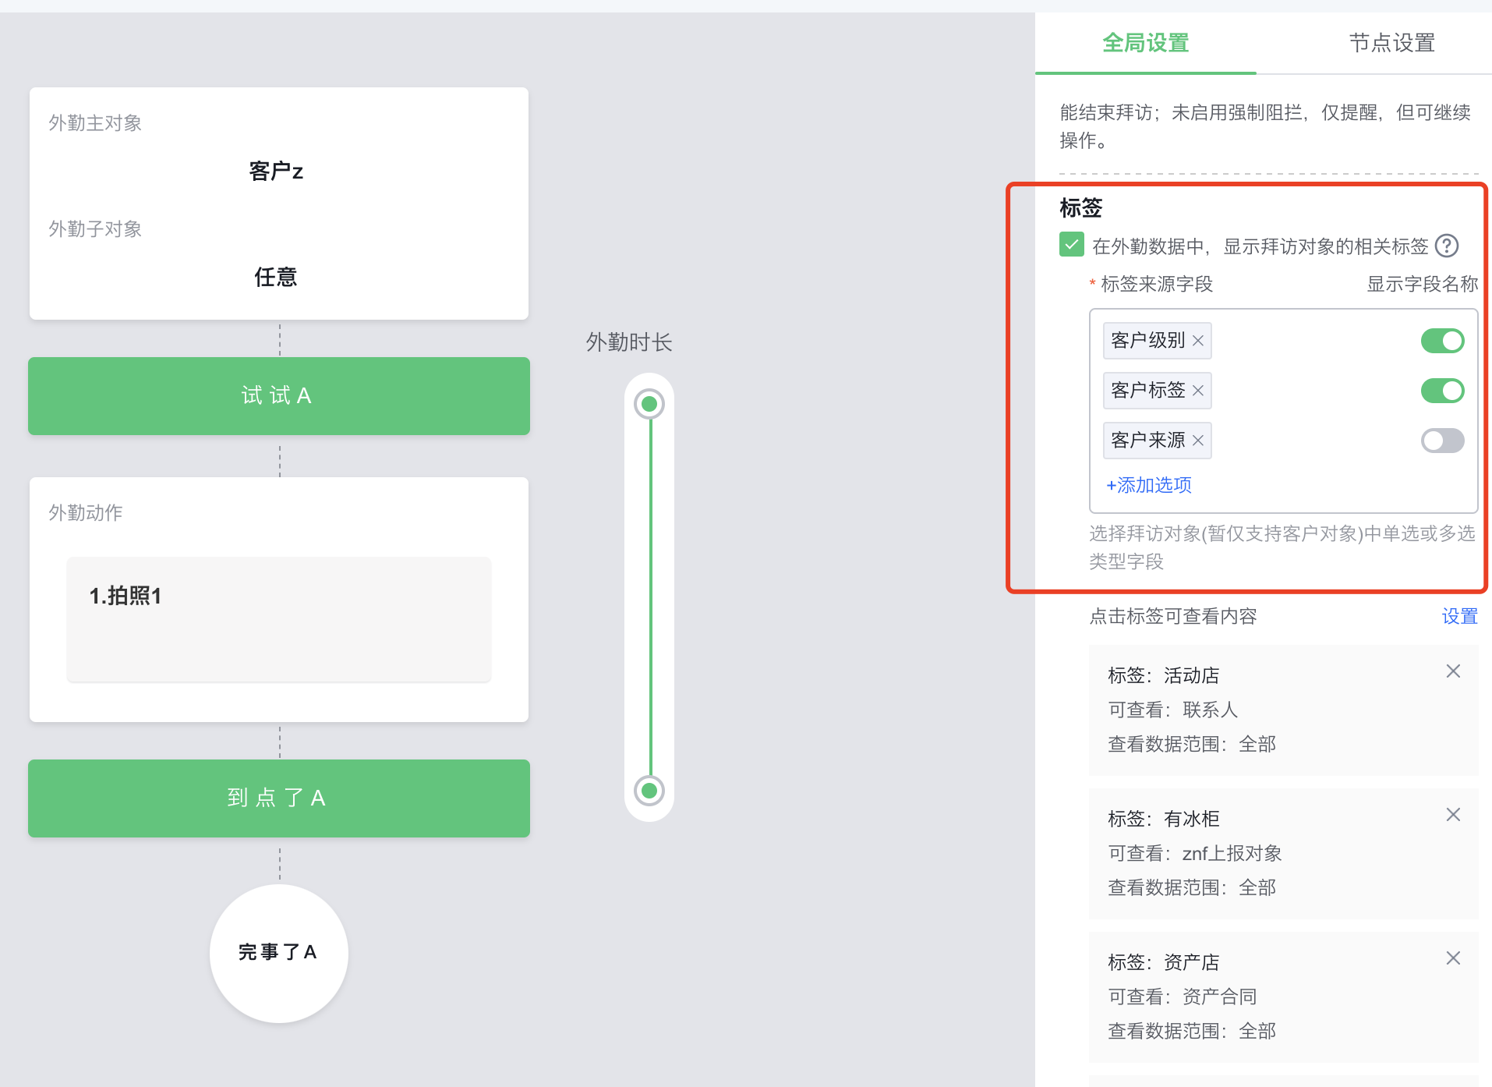The width and height of the screenshot is (1492, 1087).
Task: Switch to the 节点设置 tab
Action: (1392, 43)
